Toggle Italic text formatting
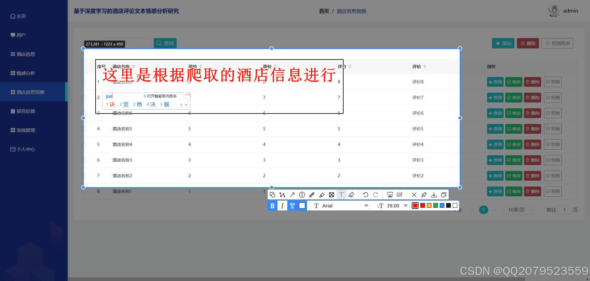 282,206
